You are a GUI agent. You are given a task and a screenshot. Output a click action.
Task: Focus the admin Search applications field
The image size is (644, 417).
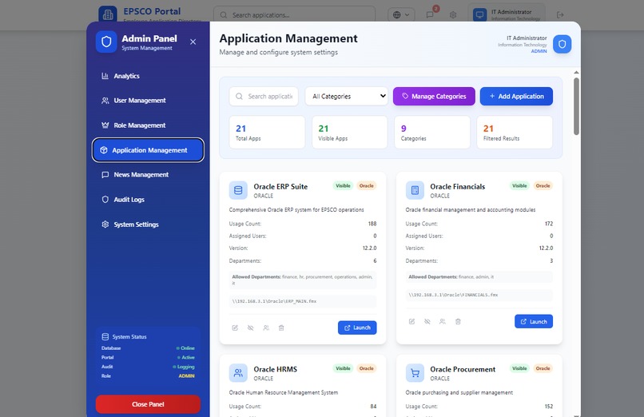[264, 97]
